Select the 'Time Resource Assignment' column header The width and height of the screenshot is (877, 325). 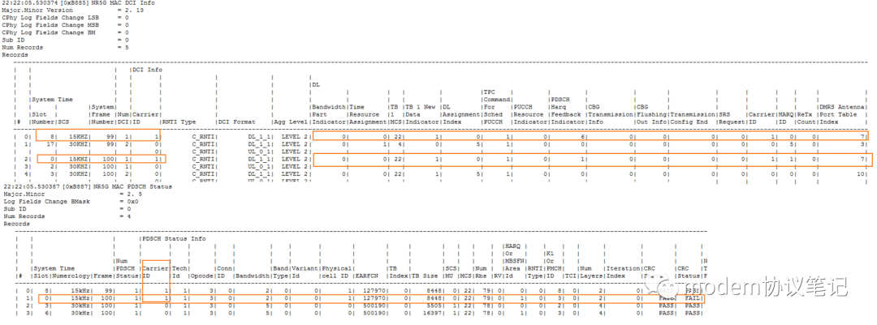(368, 114)
